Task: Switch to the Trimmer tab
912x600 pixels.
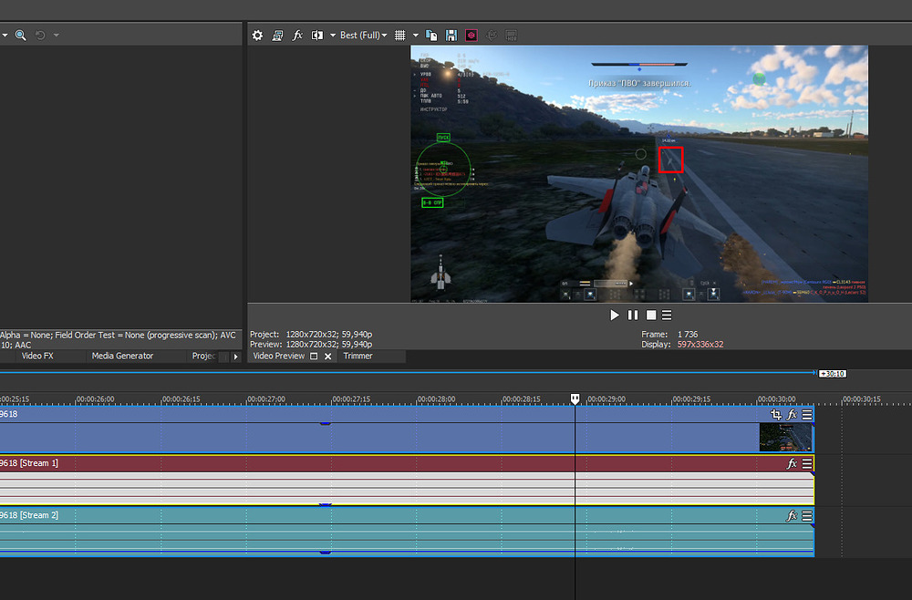Action: (x=358, y=357)
